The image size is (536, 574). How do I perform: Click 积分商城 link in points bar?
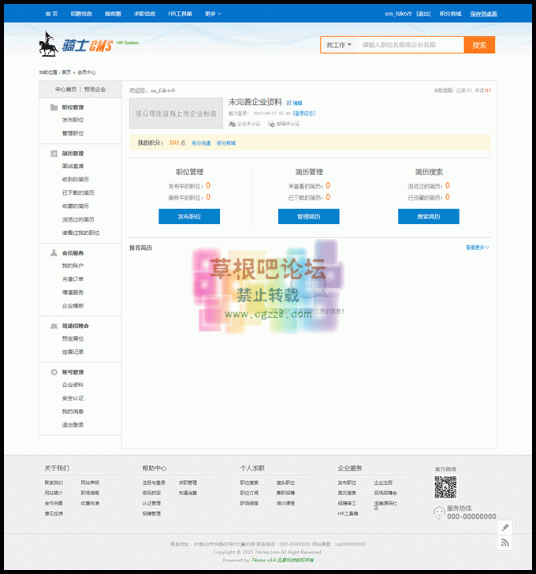(226, 143)
